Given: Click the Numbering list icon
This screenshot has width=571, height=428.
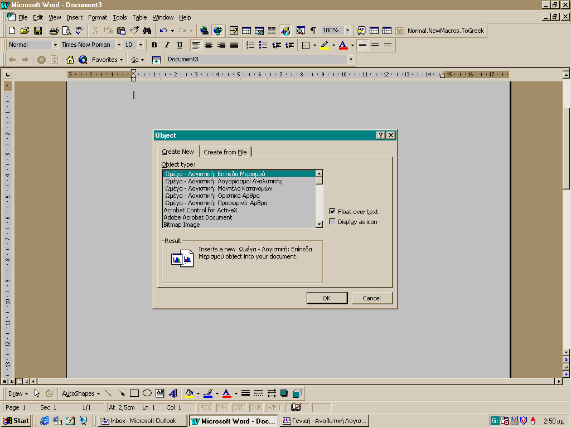Looking at the screenshot, I should coord(250,45).
